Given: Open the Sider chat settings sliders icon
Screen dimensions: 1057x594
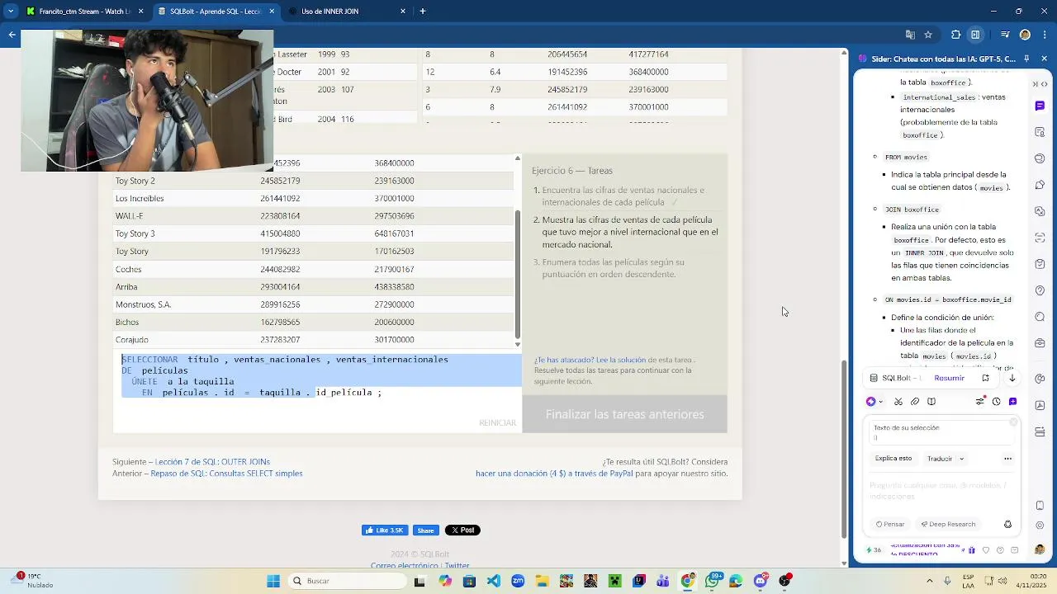Looking at the screenshot, I should 980,402.
